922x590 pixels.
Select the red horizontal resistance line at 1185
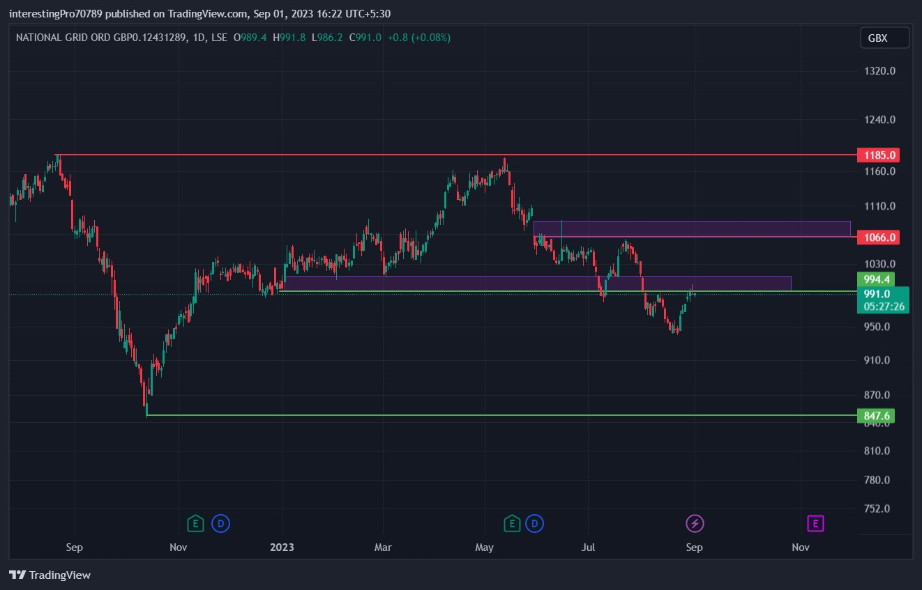(x=457, y=155)
